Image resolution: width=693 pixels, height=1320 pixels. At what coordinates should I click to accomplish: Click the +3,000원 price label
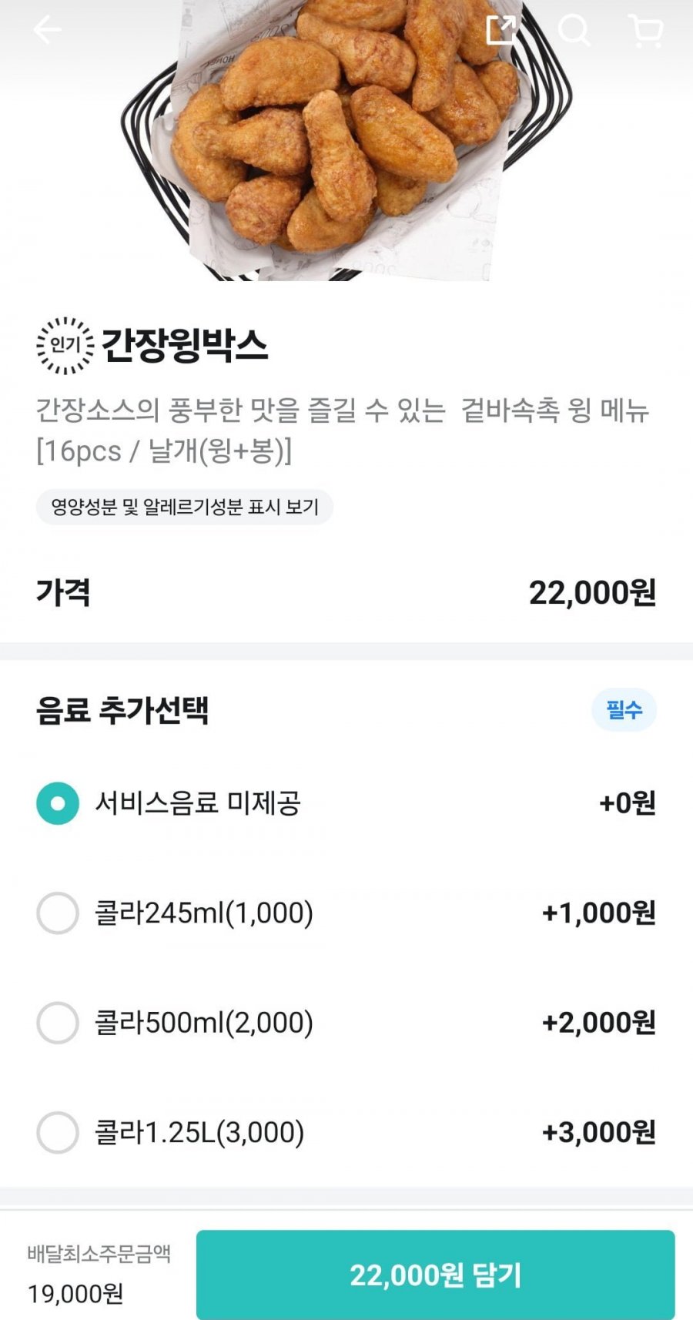(x=599, y=1132)
